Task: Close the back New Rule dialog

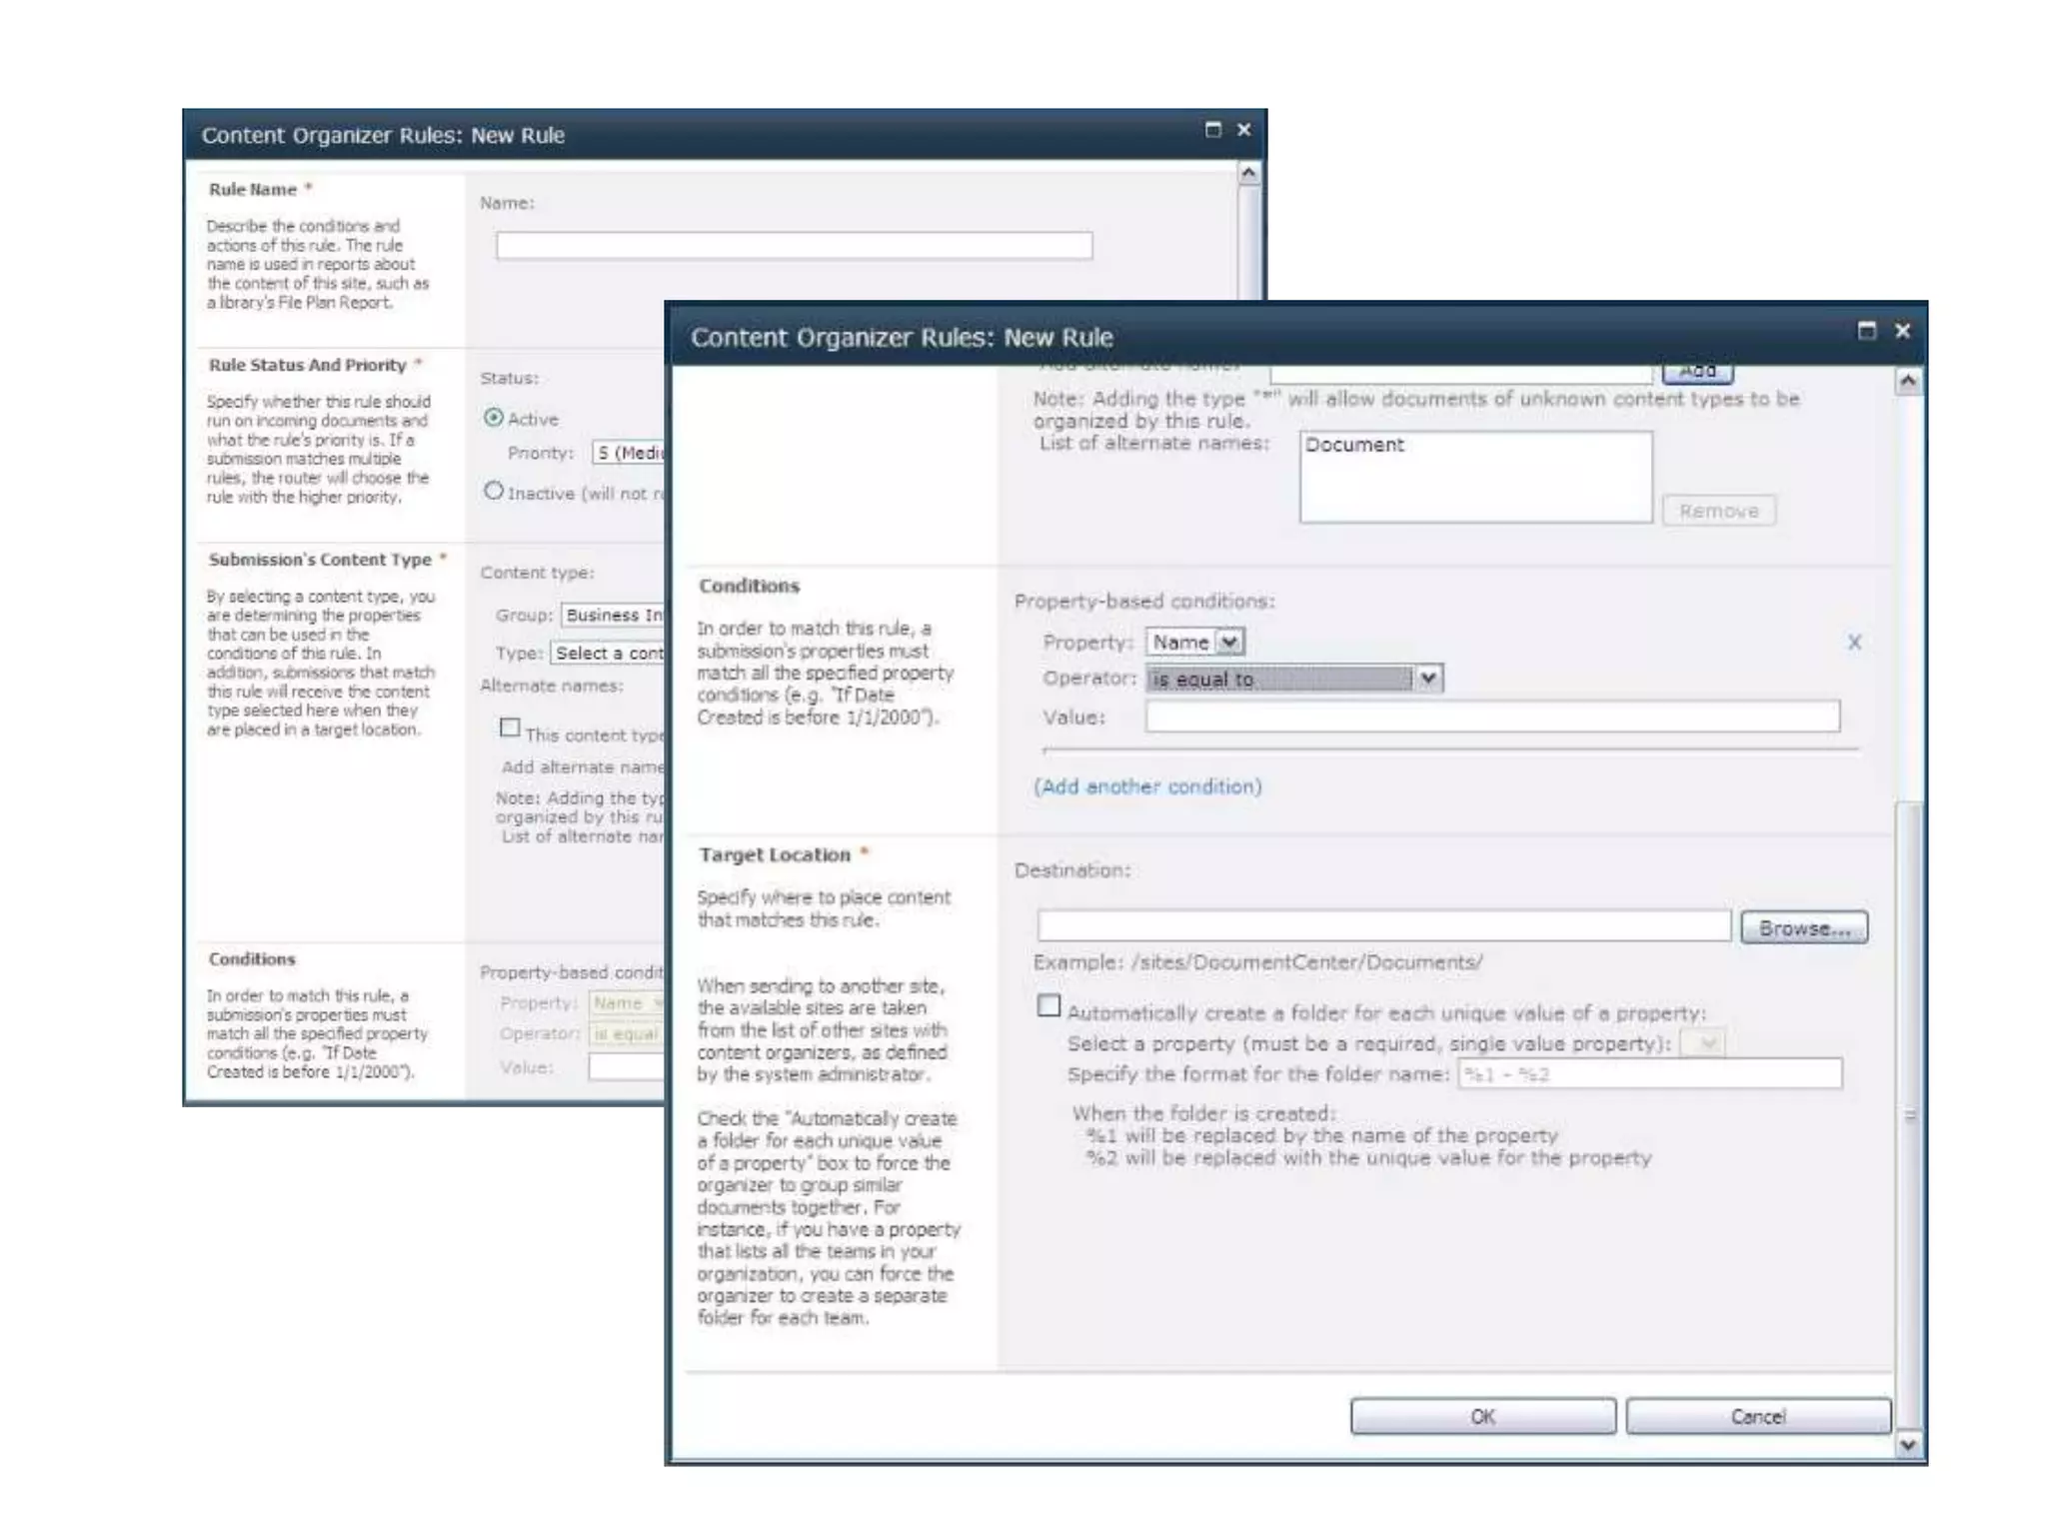Action: coord(1244,130)
